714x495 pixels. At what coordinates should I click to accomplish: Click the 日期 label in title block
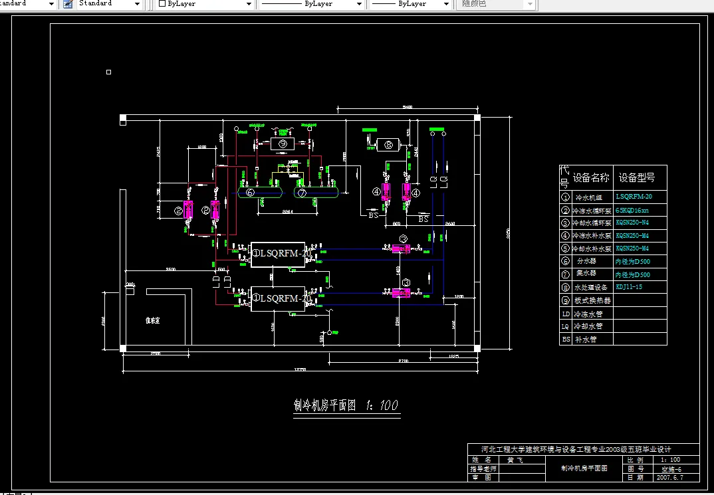pyautogui.click(x=636, y=477)
